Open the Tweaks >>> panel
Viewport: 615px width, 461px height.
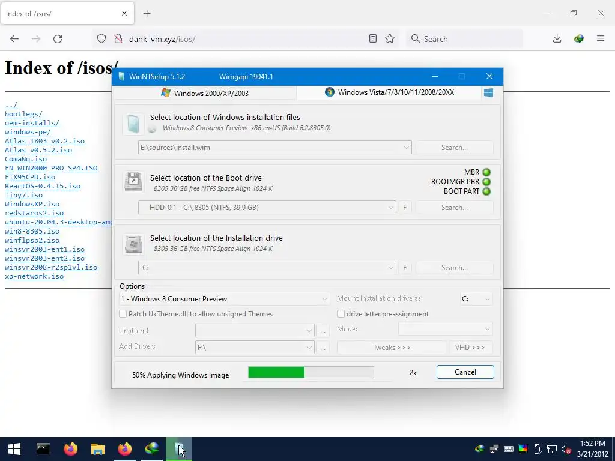pyautogui.click(x=392, y=348)
